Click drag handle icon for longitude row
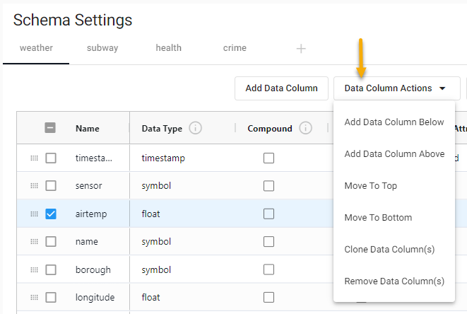Image resolution: width=467 pixels, height=314 pixels. click(34, 297)
